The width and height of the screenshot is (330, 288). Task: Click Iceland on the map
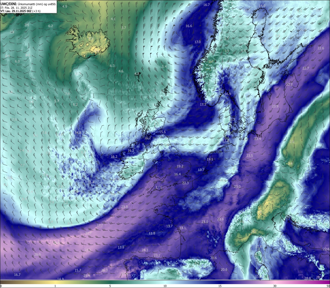88,41
